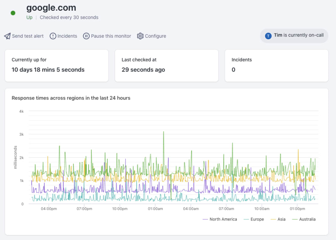
Task: Open Configure settings text
Action: (155, 36)
